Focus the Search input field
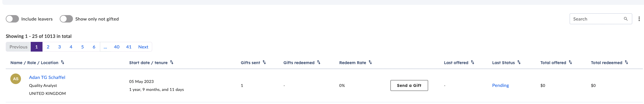The width and height of the screenshot is (644, 104). click(x=597, y=19)
